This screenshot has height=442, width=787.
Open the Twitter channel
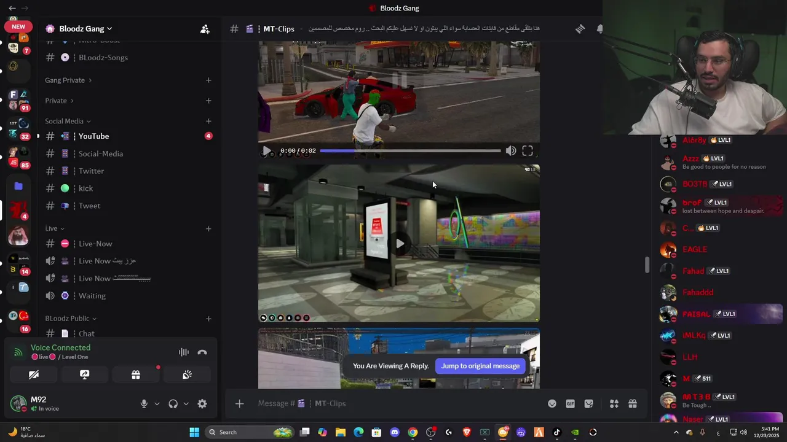tap(128, 171)
